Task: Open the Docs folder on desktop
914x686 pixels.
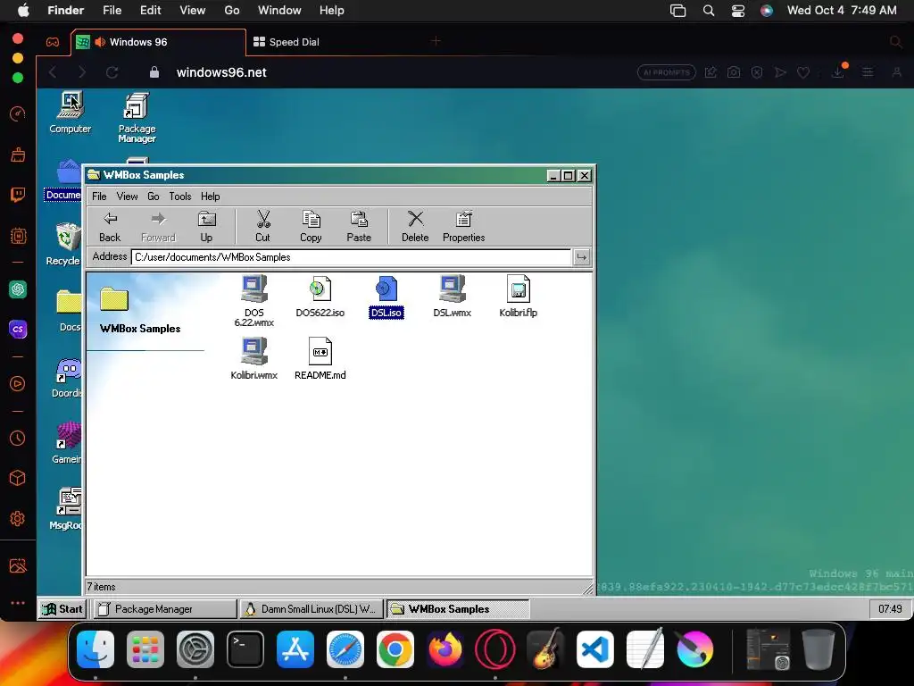Action: tap(68, 310)
